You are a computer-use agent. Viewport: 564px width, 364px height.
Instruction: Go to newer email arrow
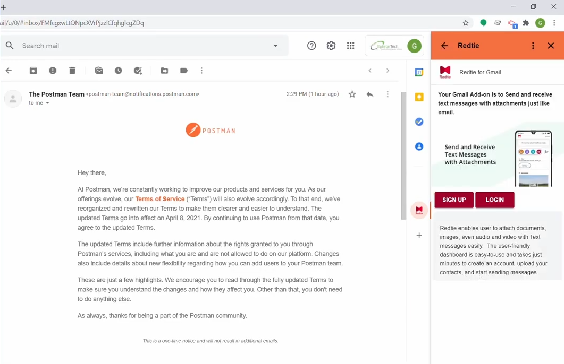pyautogui.click(x=370, y=71)
